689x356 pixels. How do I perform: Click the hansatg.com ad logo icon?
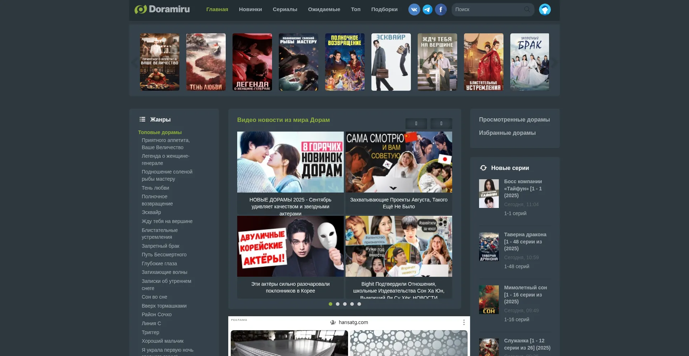coord(333,322)
